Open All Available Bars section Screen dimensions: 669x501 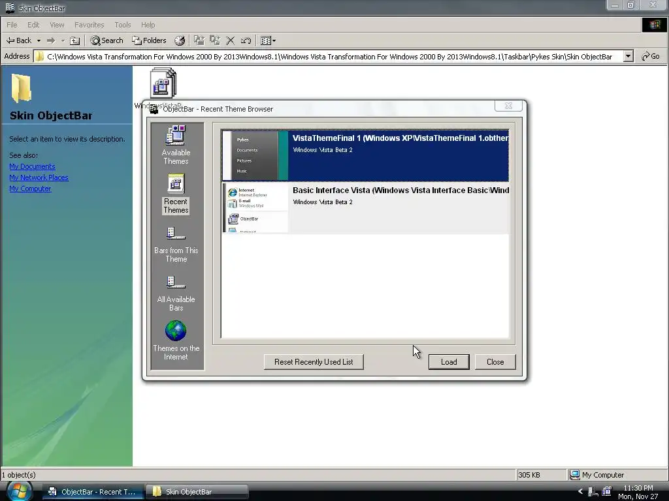pos(176,294)
